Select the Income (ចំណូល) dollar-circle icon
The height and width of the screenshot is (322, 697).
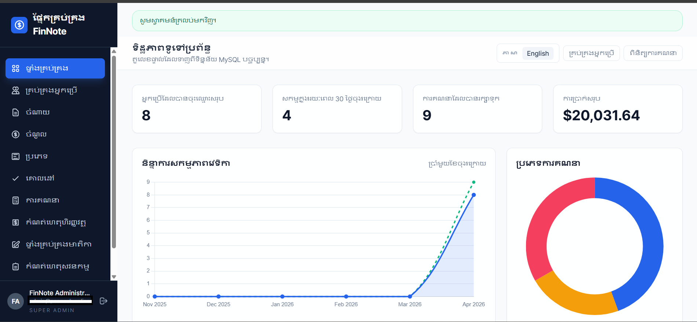pyautogui.click(x=15, y=134)
